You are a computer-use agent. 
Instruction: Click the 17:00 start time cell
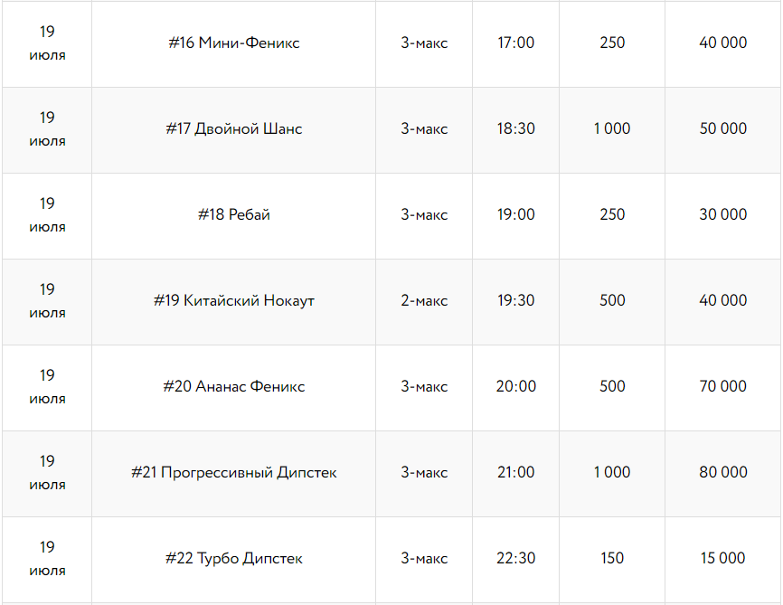(x=516, y=43)
